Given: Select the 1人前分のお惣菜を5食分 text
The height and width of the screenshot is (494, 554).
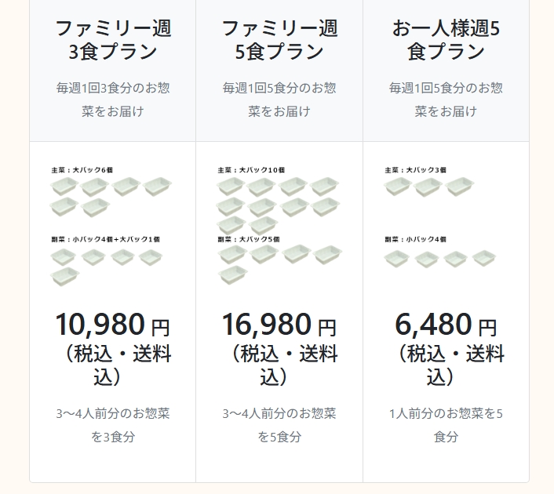Looking at the screenshot, I should tap(446, 424).
